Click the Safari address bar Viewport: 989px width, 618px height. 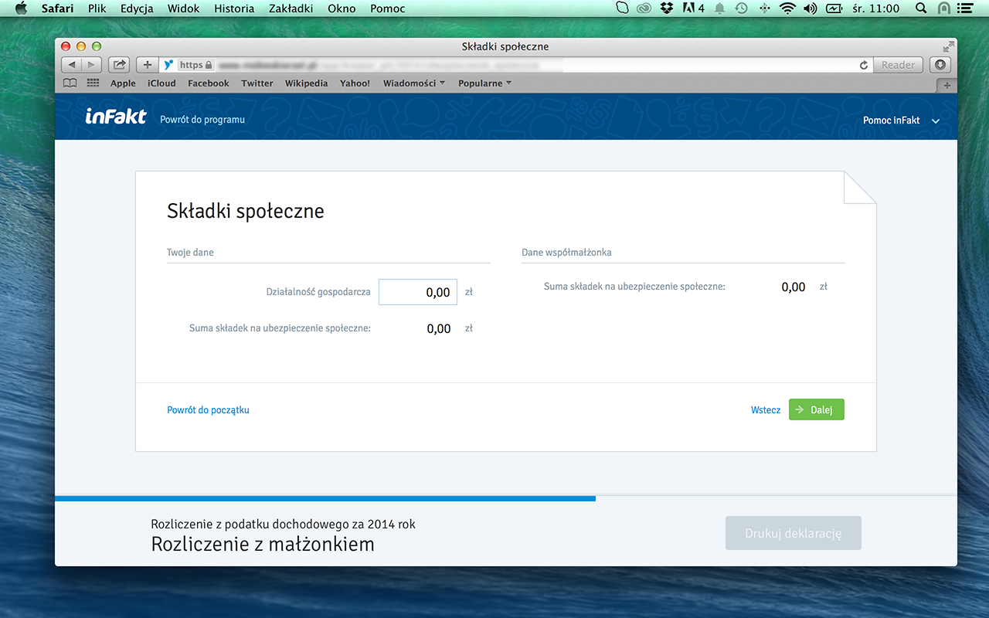coord(516,65)
